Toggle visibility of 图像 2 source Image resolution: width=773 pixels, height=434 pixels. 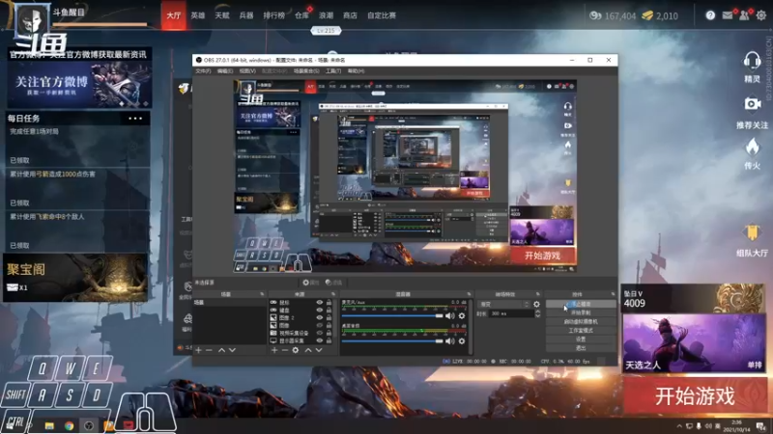pos(320,318)
